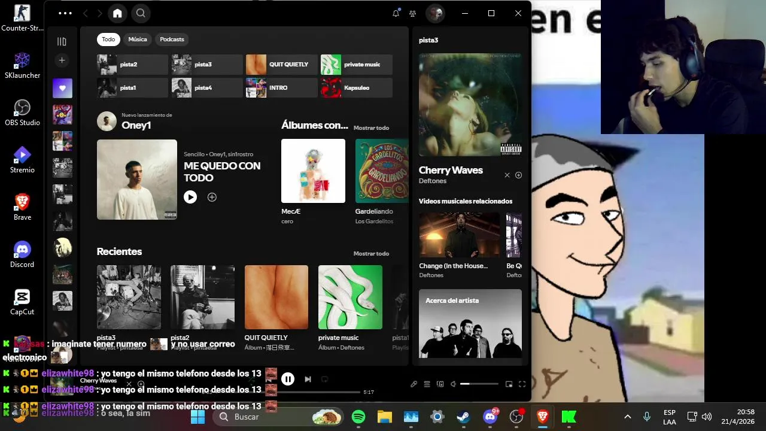Go forward with the right arrow
The width and height of the screenshot is (766, 431).
99,13
